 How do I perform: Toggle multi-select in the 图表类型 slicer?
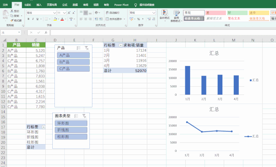pos(76,116)
